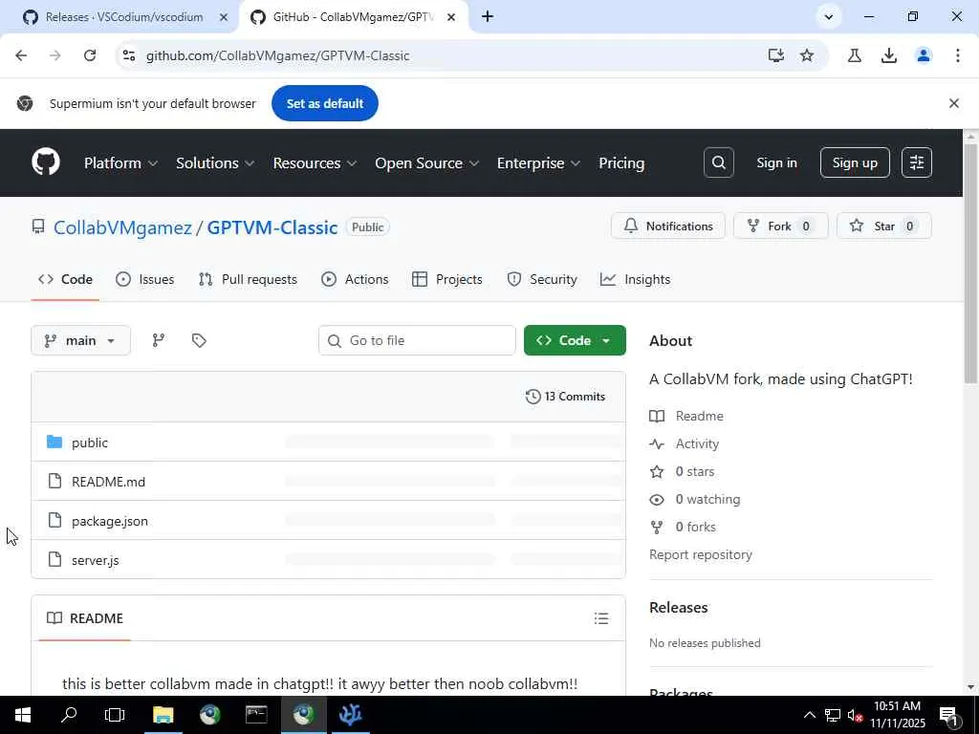Image resolution: width=979 pixels, height=734 pixels.
Task: Switch to the Issues tab
Action: point(145,279)
